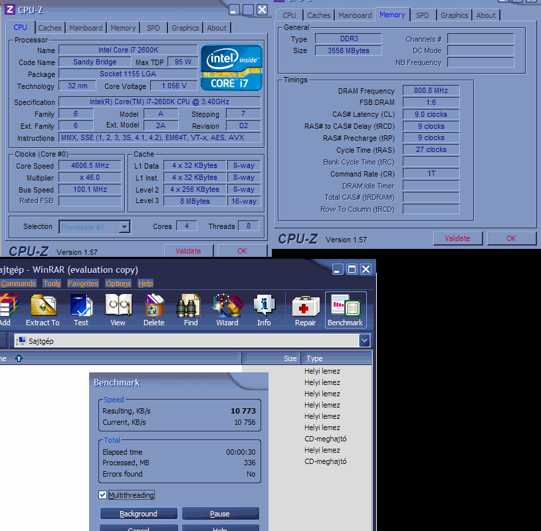
Task: Open About tab in left CPU-Z window
Action: [217, 28]
